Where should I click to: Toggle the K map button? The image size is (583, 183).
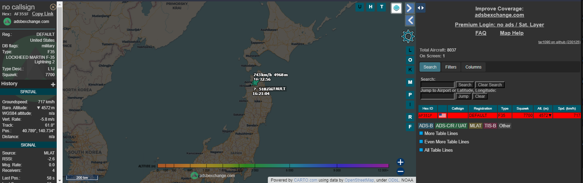(x=410, y=70)
